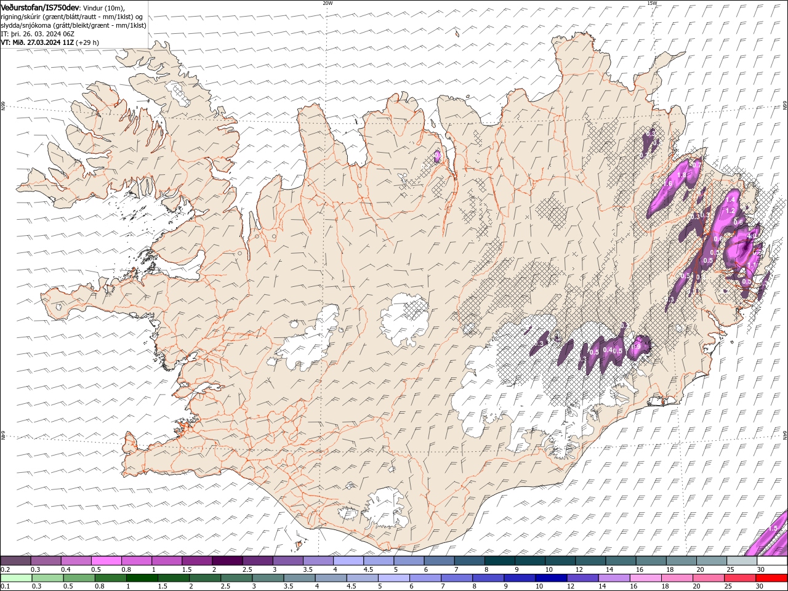Choose violet 12 swatch in lower rain legend

[x=582, y=578]
